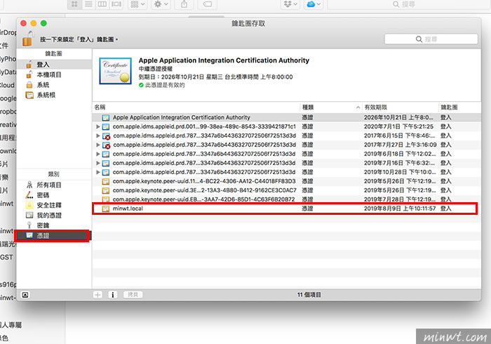Click expiry date 2019年8月9日 cell

400,209
